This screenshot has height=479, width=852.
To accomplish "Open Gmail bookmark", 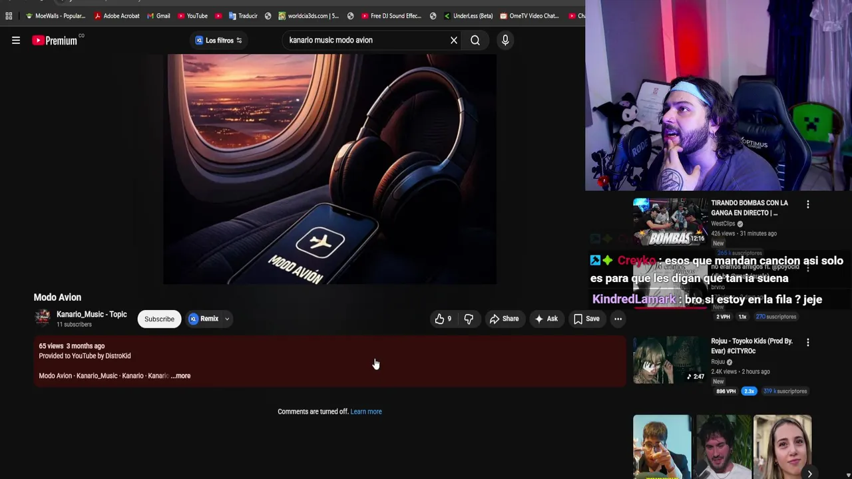I will point(158,16).
